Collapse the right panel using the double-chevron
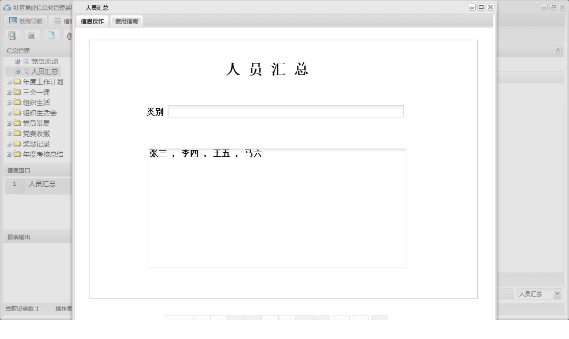The width and height of the screenshot is (569, 339). (x=558, y=50)
